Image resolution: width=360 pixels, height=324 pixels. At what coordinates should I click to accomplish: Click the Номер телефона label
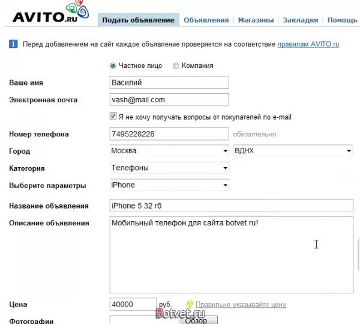(x=39, y=134)
